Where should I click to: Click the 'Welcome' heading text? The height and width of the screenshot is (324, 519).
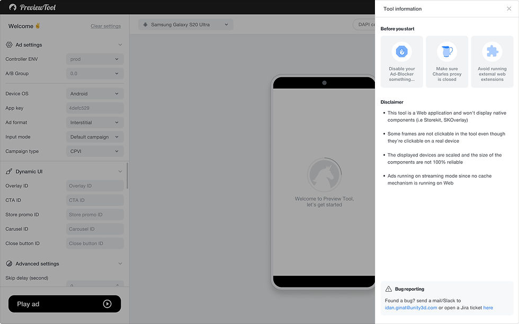click(21, 26)
